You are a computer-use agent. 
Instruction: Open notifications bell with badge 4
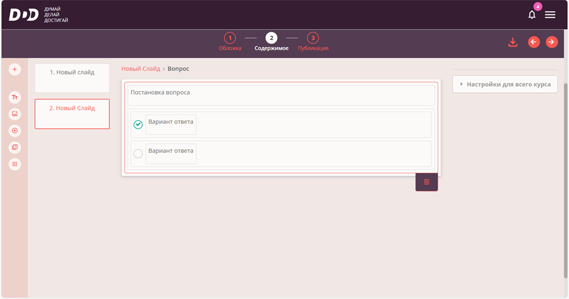[x=532, y=14]
